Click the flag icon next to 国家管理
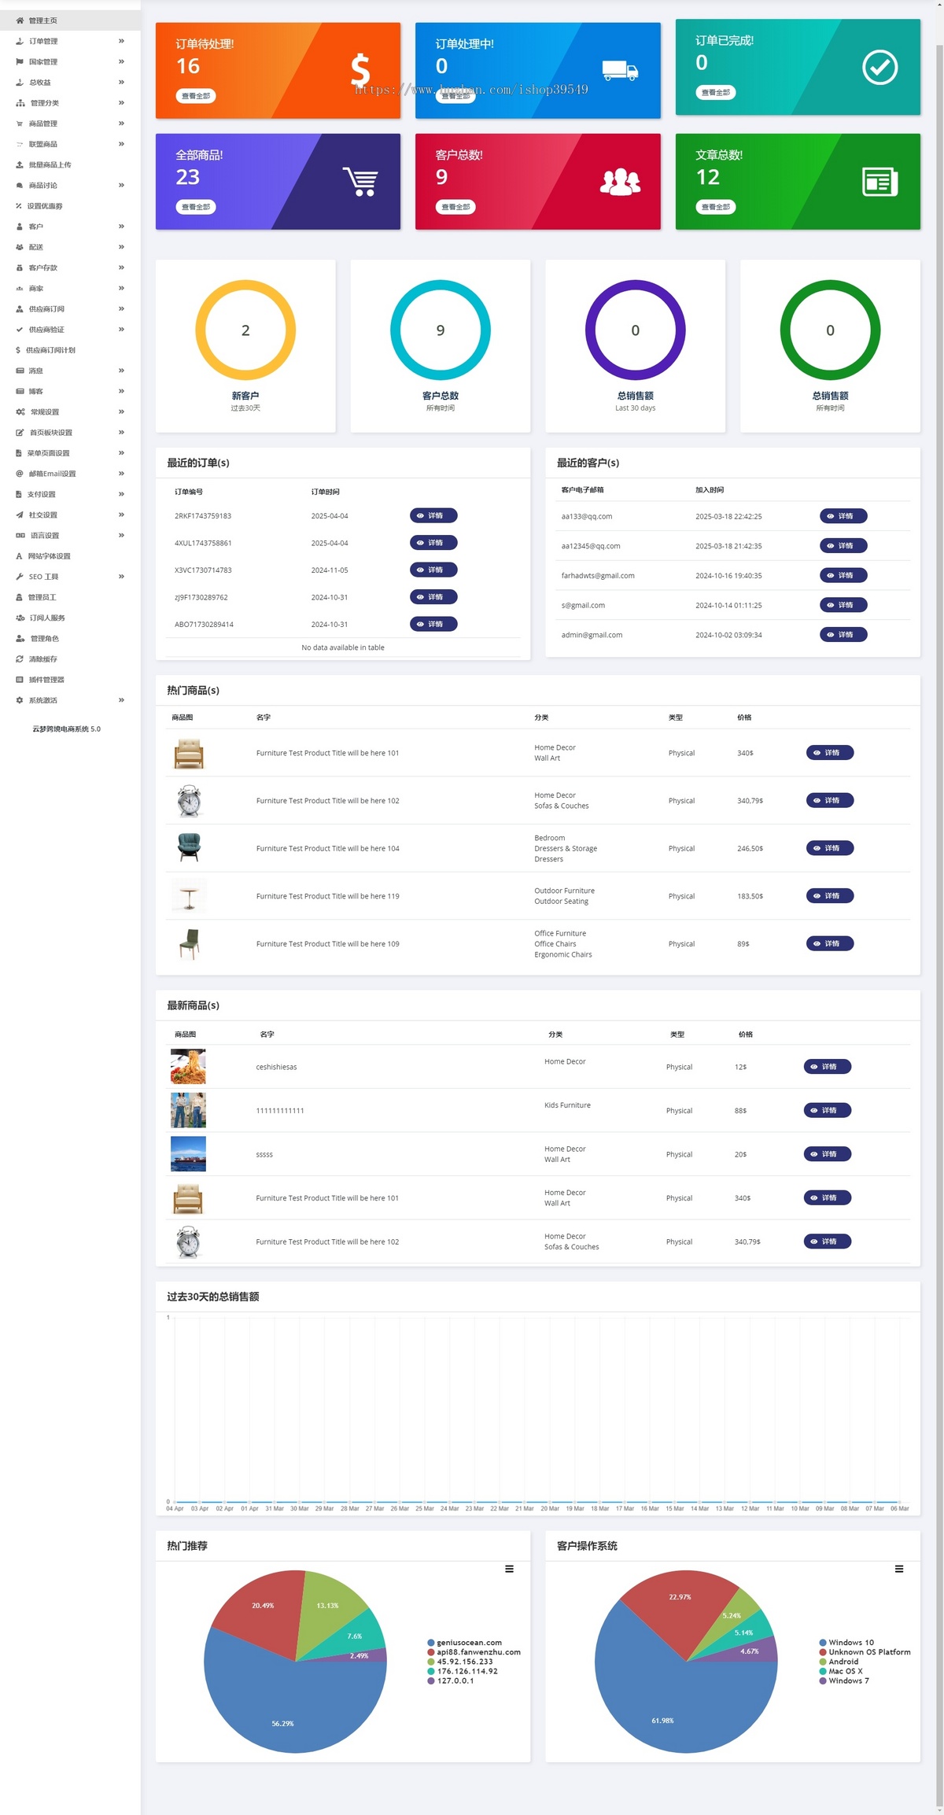The height and width of the screenshot is (1815, 944). click(x=20, y=61)
